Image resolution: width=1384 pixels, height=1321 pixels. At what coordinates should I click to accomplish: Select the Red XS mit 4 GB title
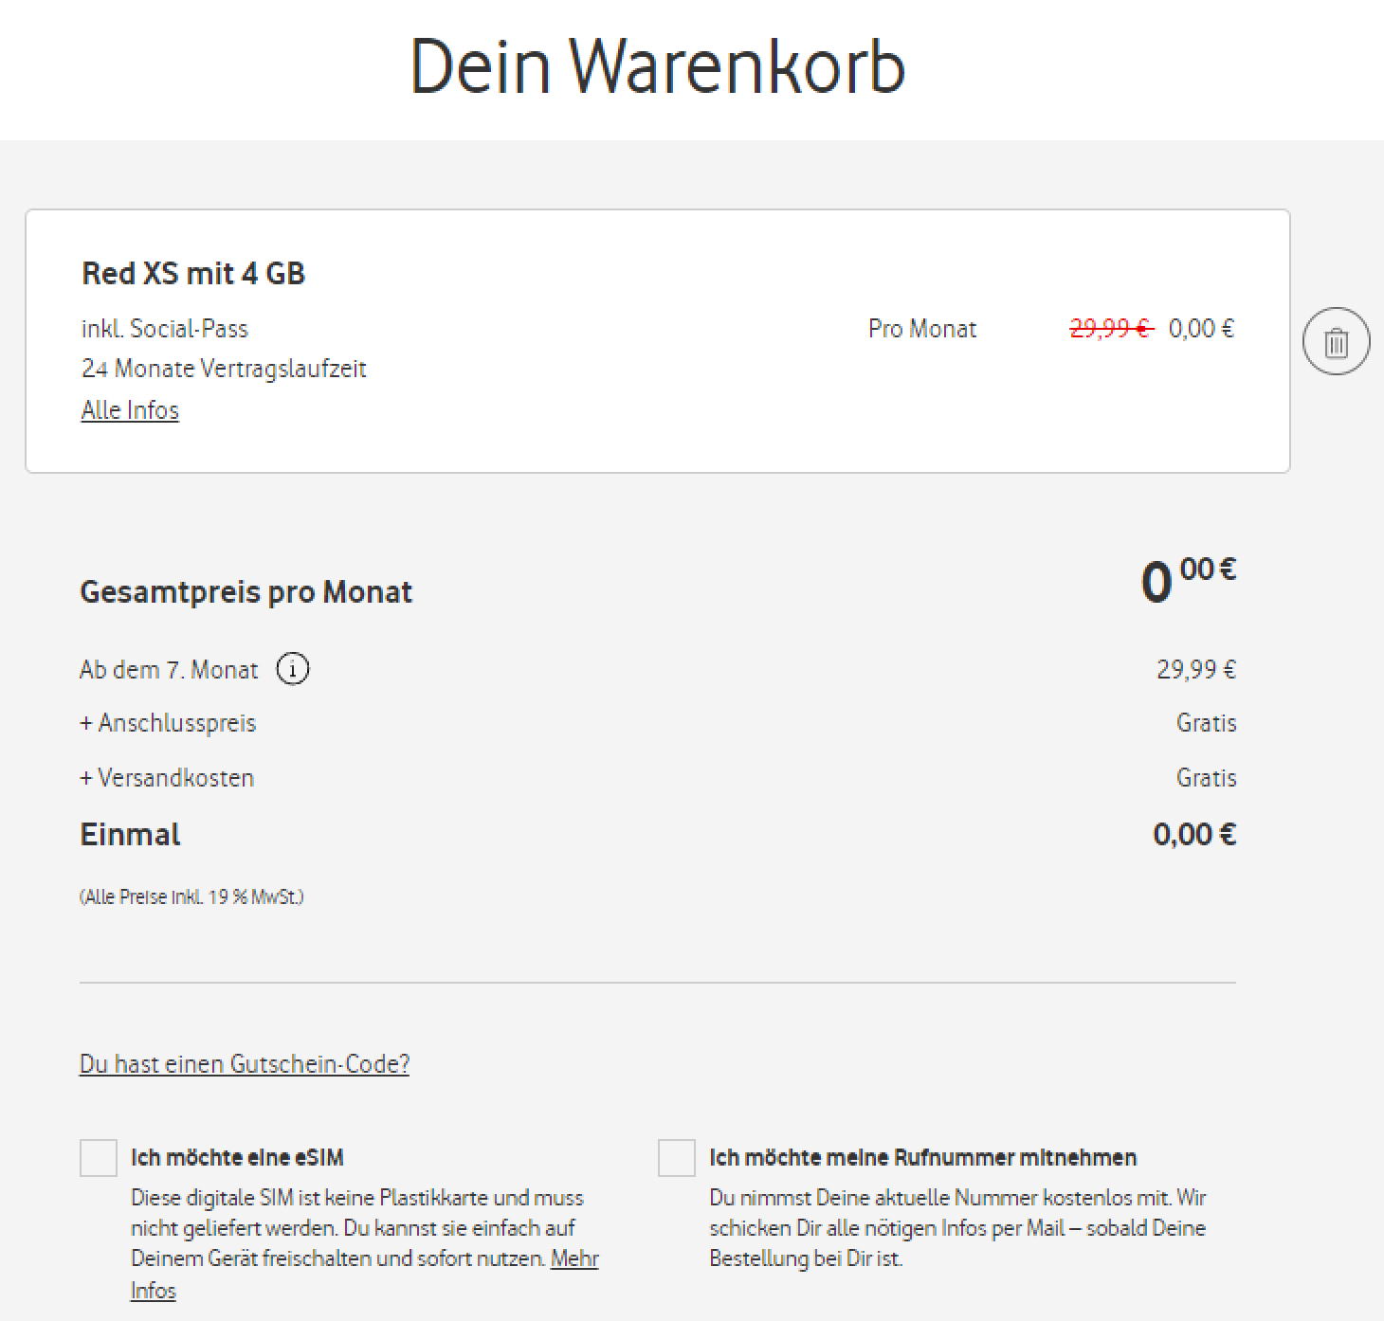[193, 274]
